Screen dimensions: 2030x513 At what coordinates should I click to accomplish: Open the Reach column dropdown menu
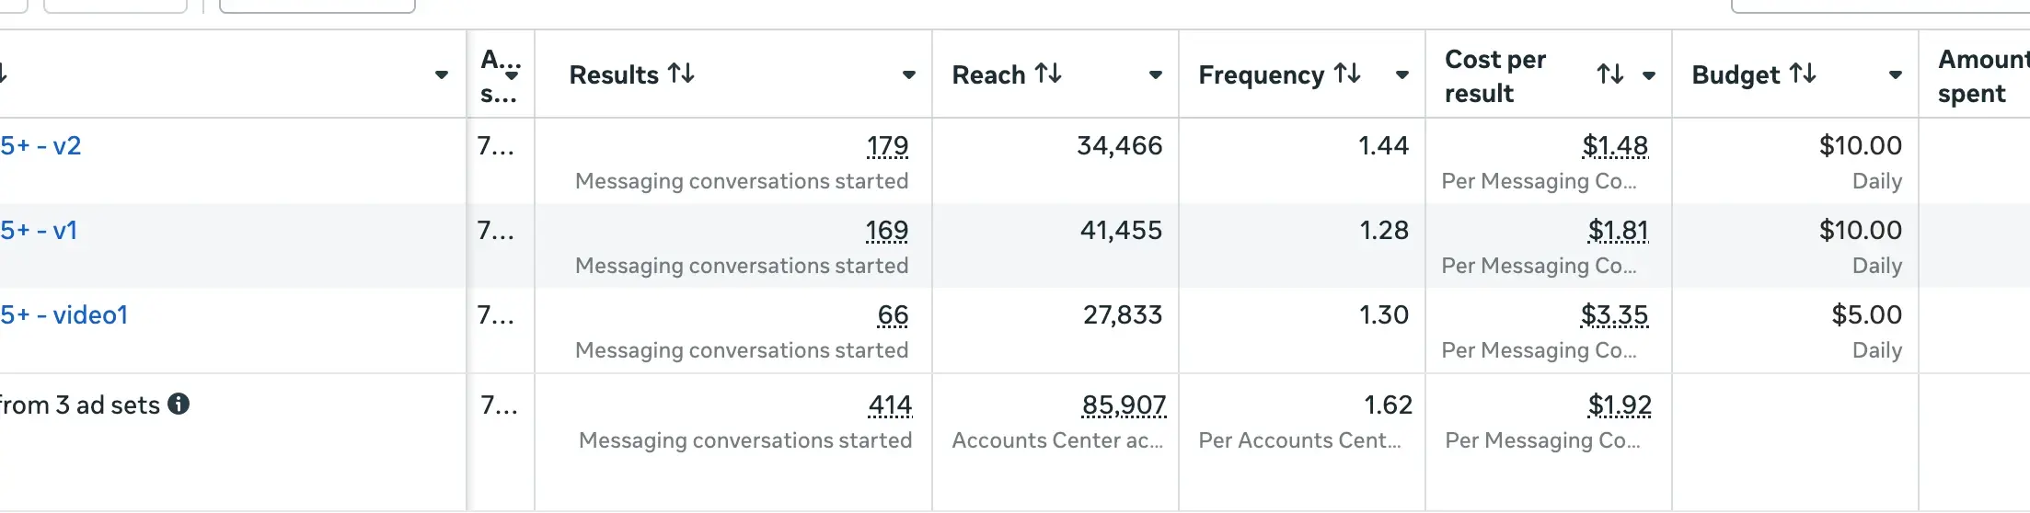coord(1156,74)
